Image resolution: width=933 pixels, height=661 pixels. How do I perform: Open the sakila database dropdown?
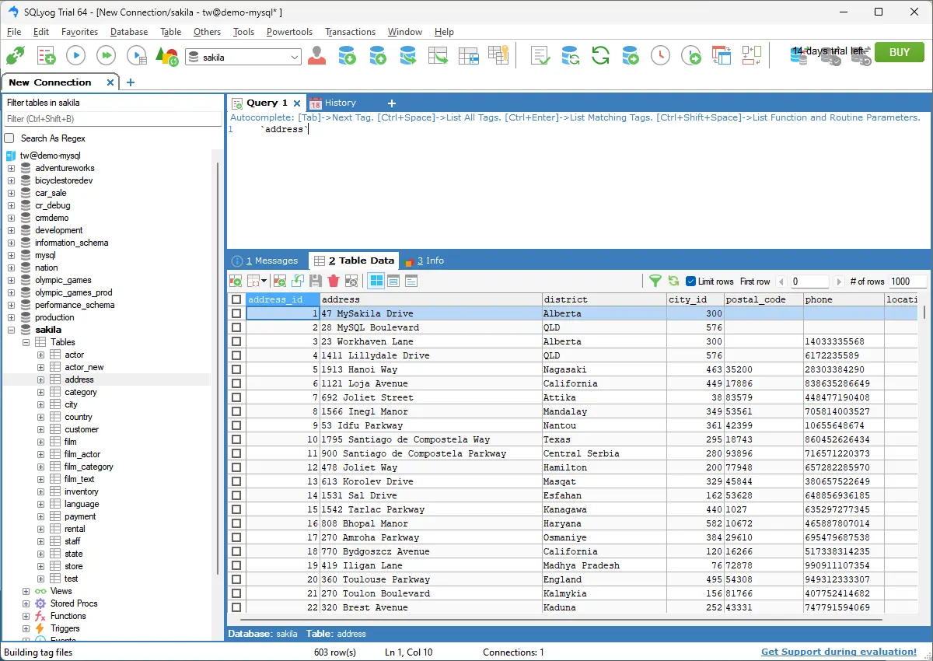[295, 57]
